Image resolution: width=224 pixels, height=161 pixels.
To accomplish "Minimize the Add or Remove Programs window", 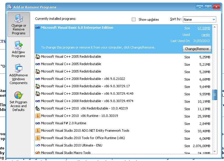I will coord(200,7).
